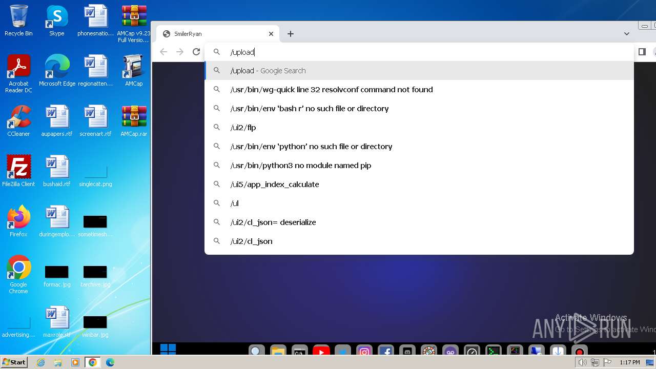
Task: Open Microsoft Edge desktop shortcut
Action: [x=57, y=71]
